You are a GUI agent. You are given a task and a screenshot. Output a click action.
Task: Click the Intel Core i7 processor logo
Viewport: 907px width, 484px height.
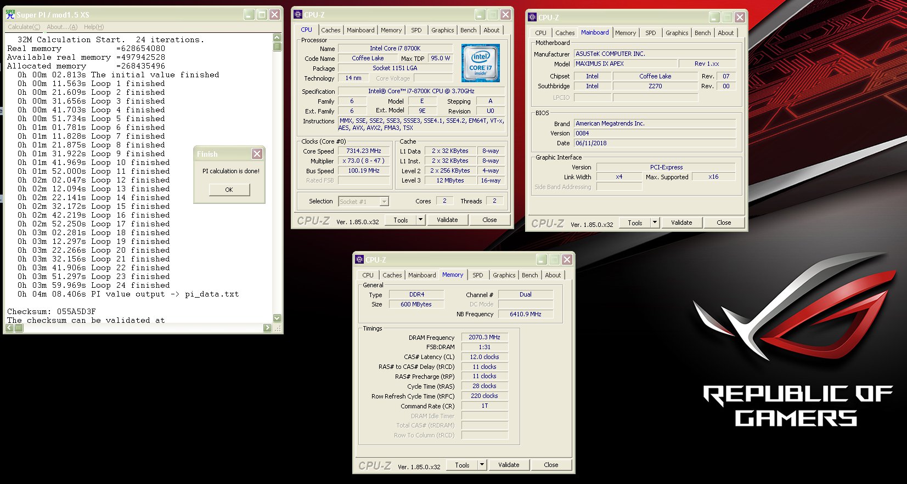click(x=481, y=63)
